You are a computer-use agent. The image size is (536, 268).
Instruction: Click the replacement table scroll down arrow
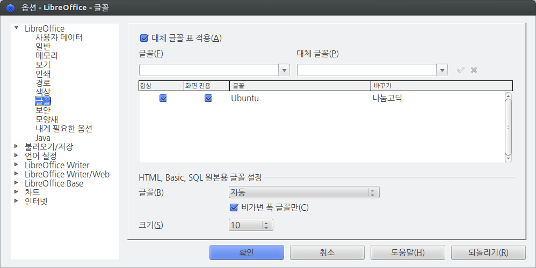coord(508,159)
